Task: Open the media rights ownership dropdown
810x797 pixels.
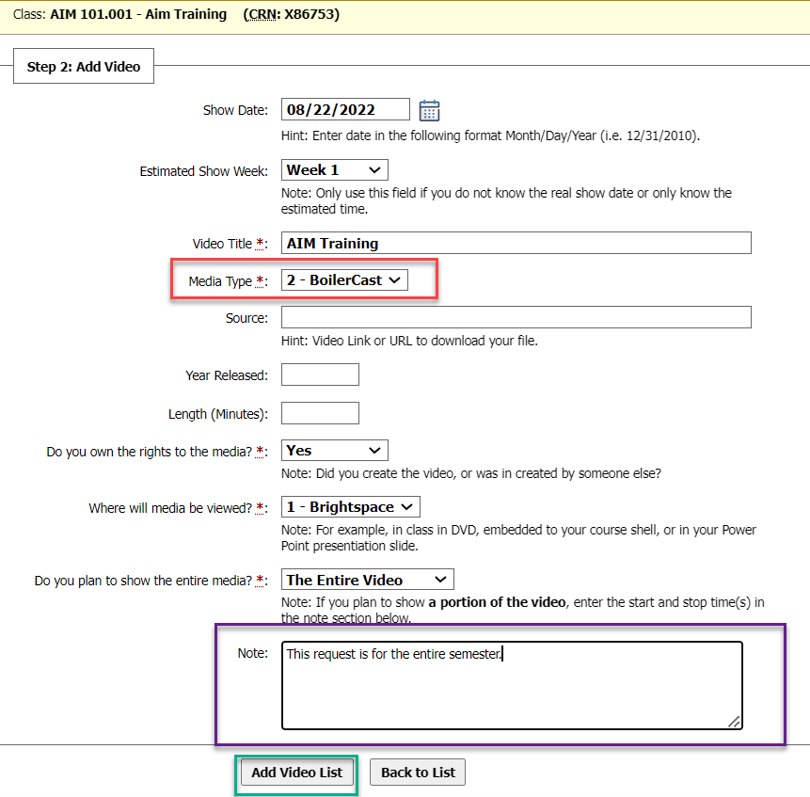Action: pyautogui.click(x=334, y=451)
